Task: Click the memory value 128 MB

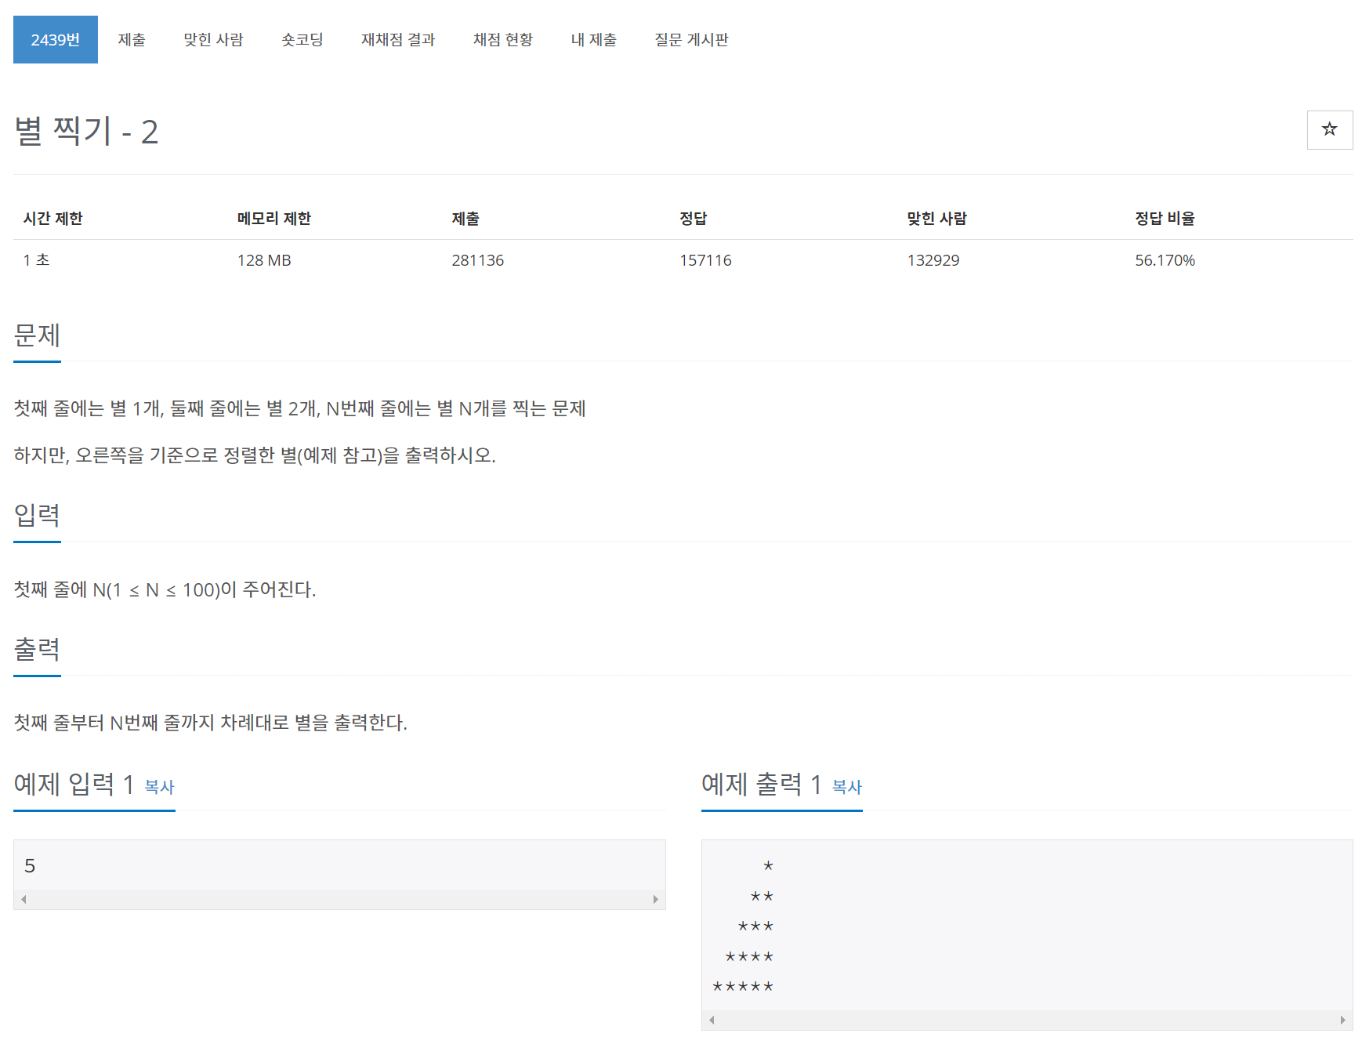Action: pos(264,260)
